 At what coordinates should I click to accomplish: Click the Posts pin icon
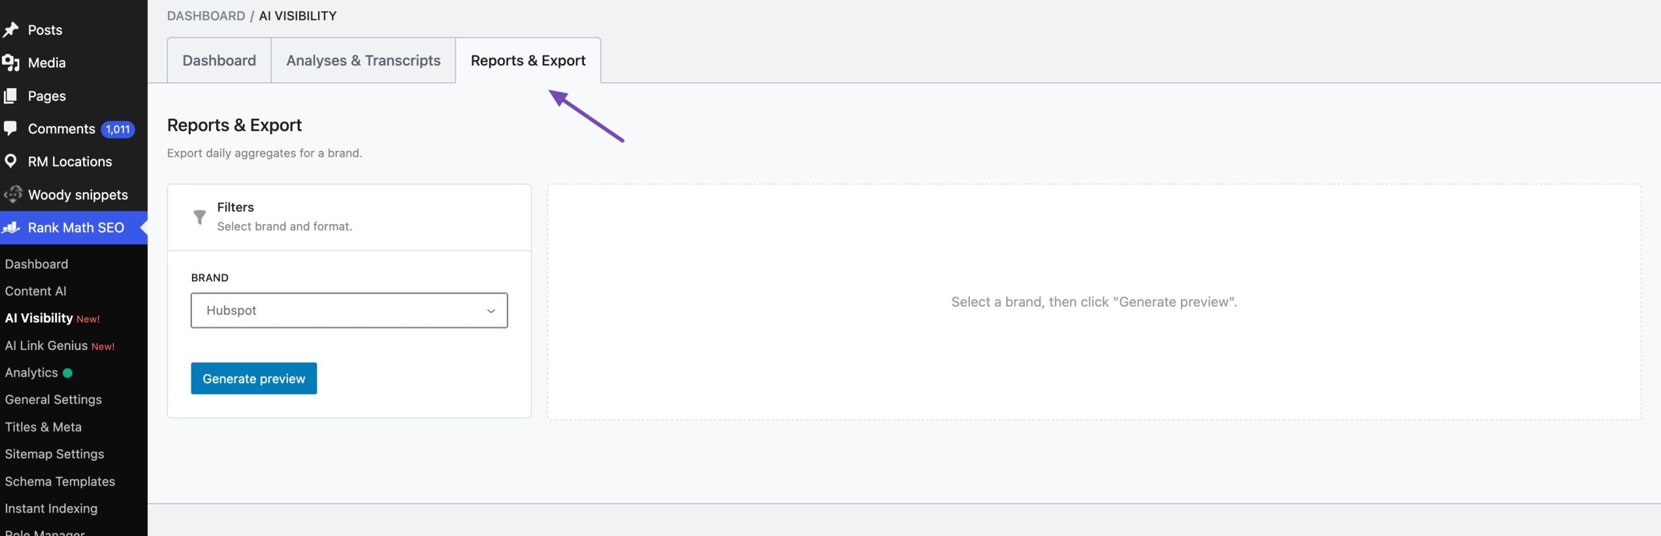(10, 30)
